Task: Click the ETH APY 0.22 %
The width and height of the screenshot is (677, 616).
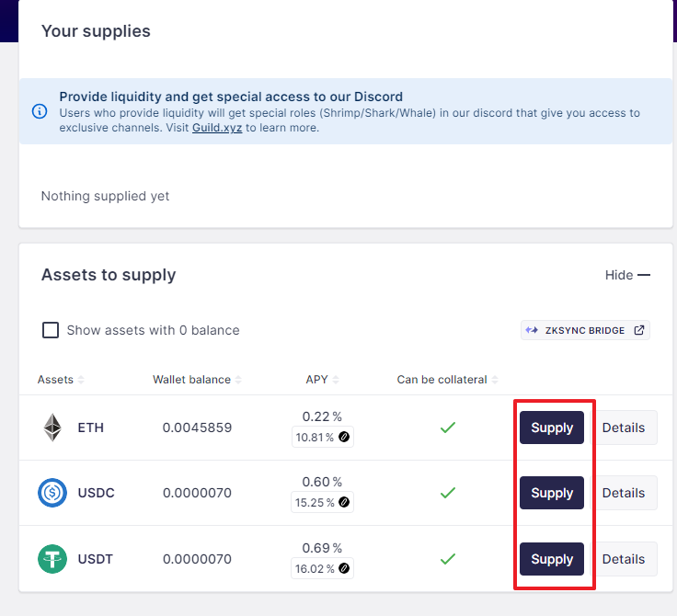Action: pos(322,416)
